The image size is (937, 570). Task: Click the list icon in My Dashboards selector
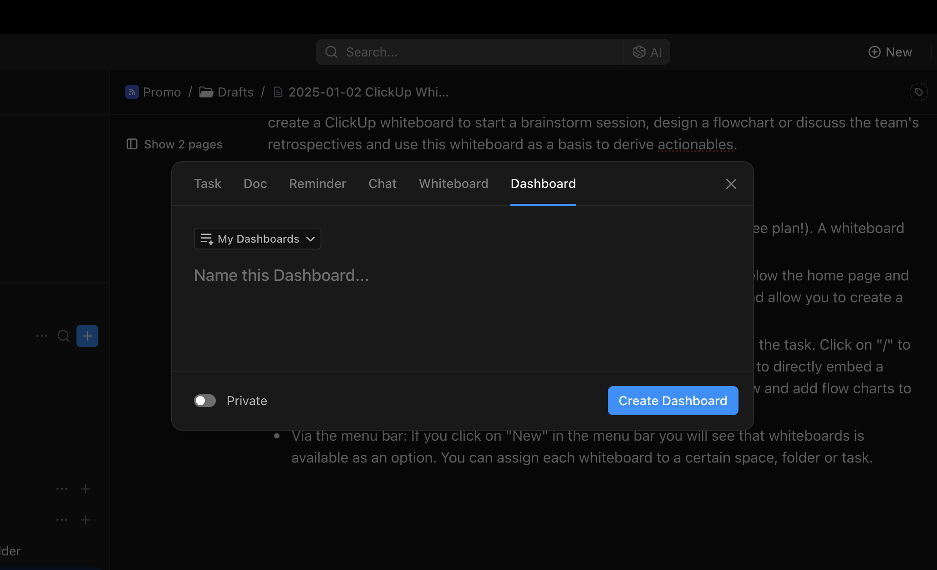point(207,239)
